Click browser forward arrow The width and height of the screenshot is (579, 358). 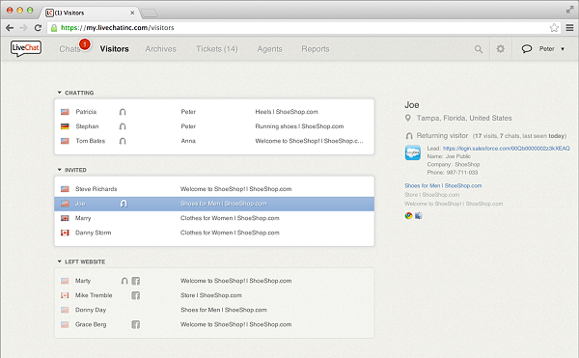tap(23, 28)
